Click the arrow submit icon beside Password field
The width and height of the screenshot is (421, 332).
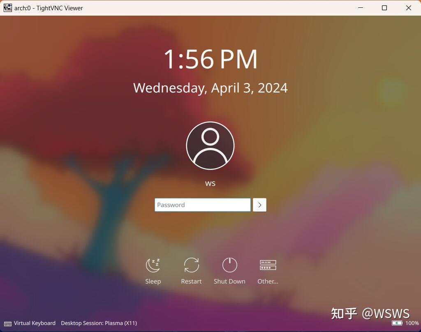(x=259, y=205)
